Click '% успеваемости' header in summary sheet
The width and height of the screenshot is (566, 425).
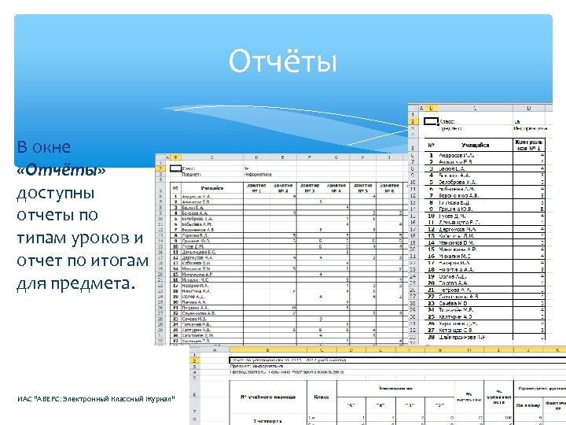(498, 397)
